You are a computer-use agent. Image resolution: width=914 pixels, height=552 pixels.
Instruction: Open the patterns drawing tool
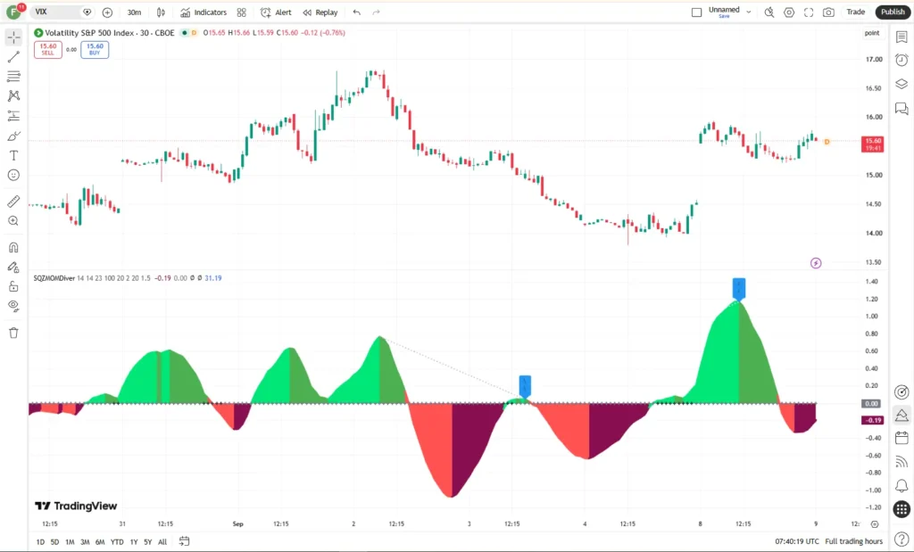click(13, 96)
